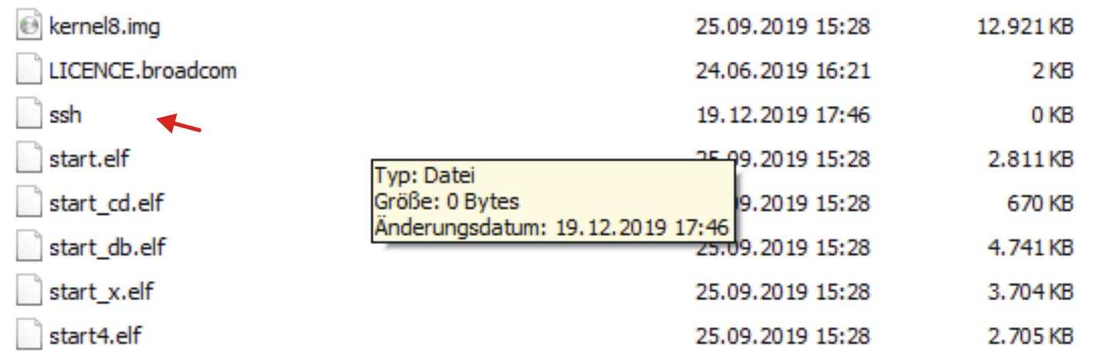Click the ssh blank file icon

pos(29,116)
